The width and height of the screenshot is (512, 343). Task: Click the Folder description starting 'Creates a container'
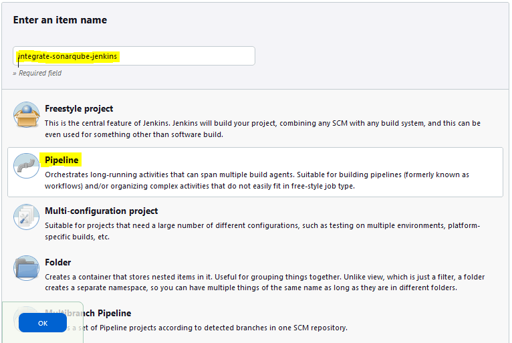(x=265, y=282)
